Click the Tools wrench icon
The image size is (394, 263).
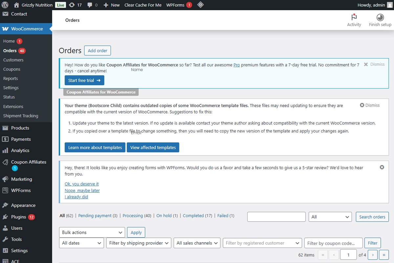pyautogui.click(x=5, y=239)
